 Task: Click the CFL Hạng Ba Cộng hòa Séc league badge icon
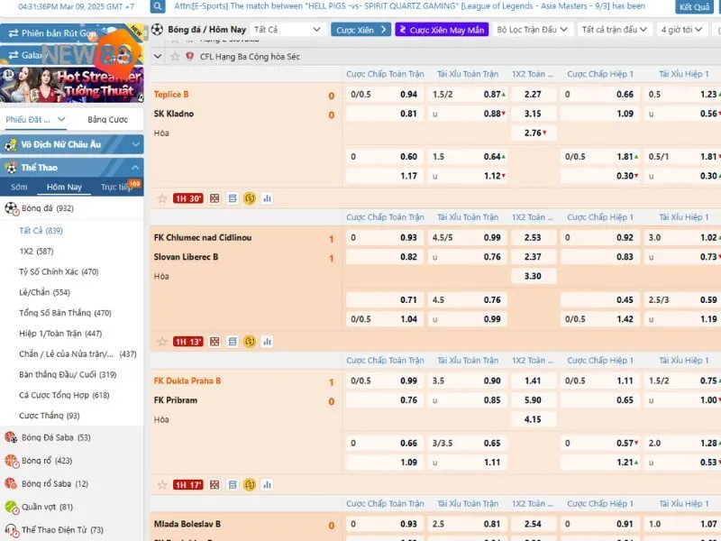pos(189,57)
